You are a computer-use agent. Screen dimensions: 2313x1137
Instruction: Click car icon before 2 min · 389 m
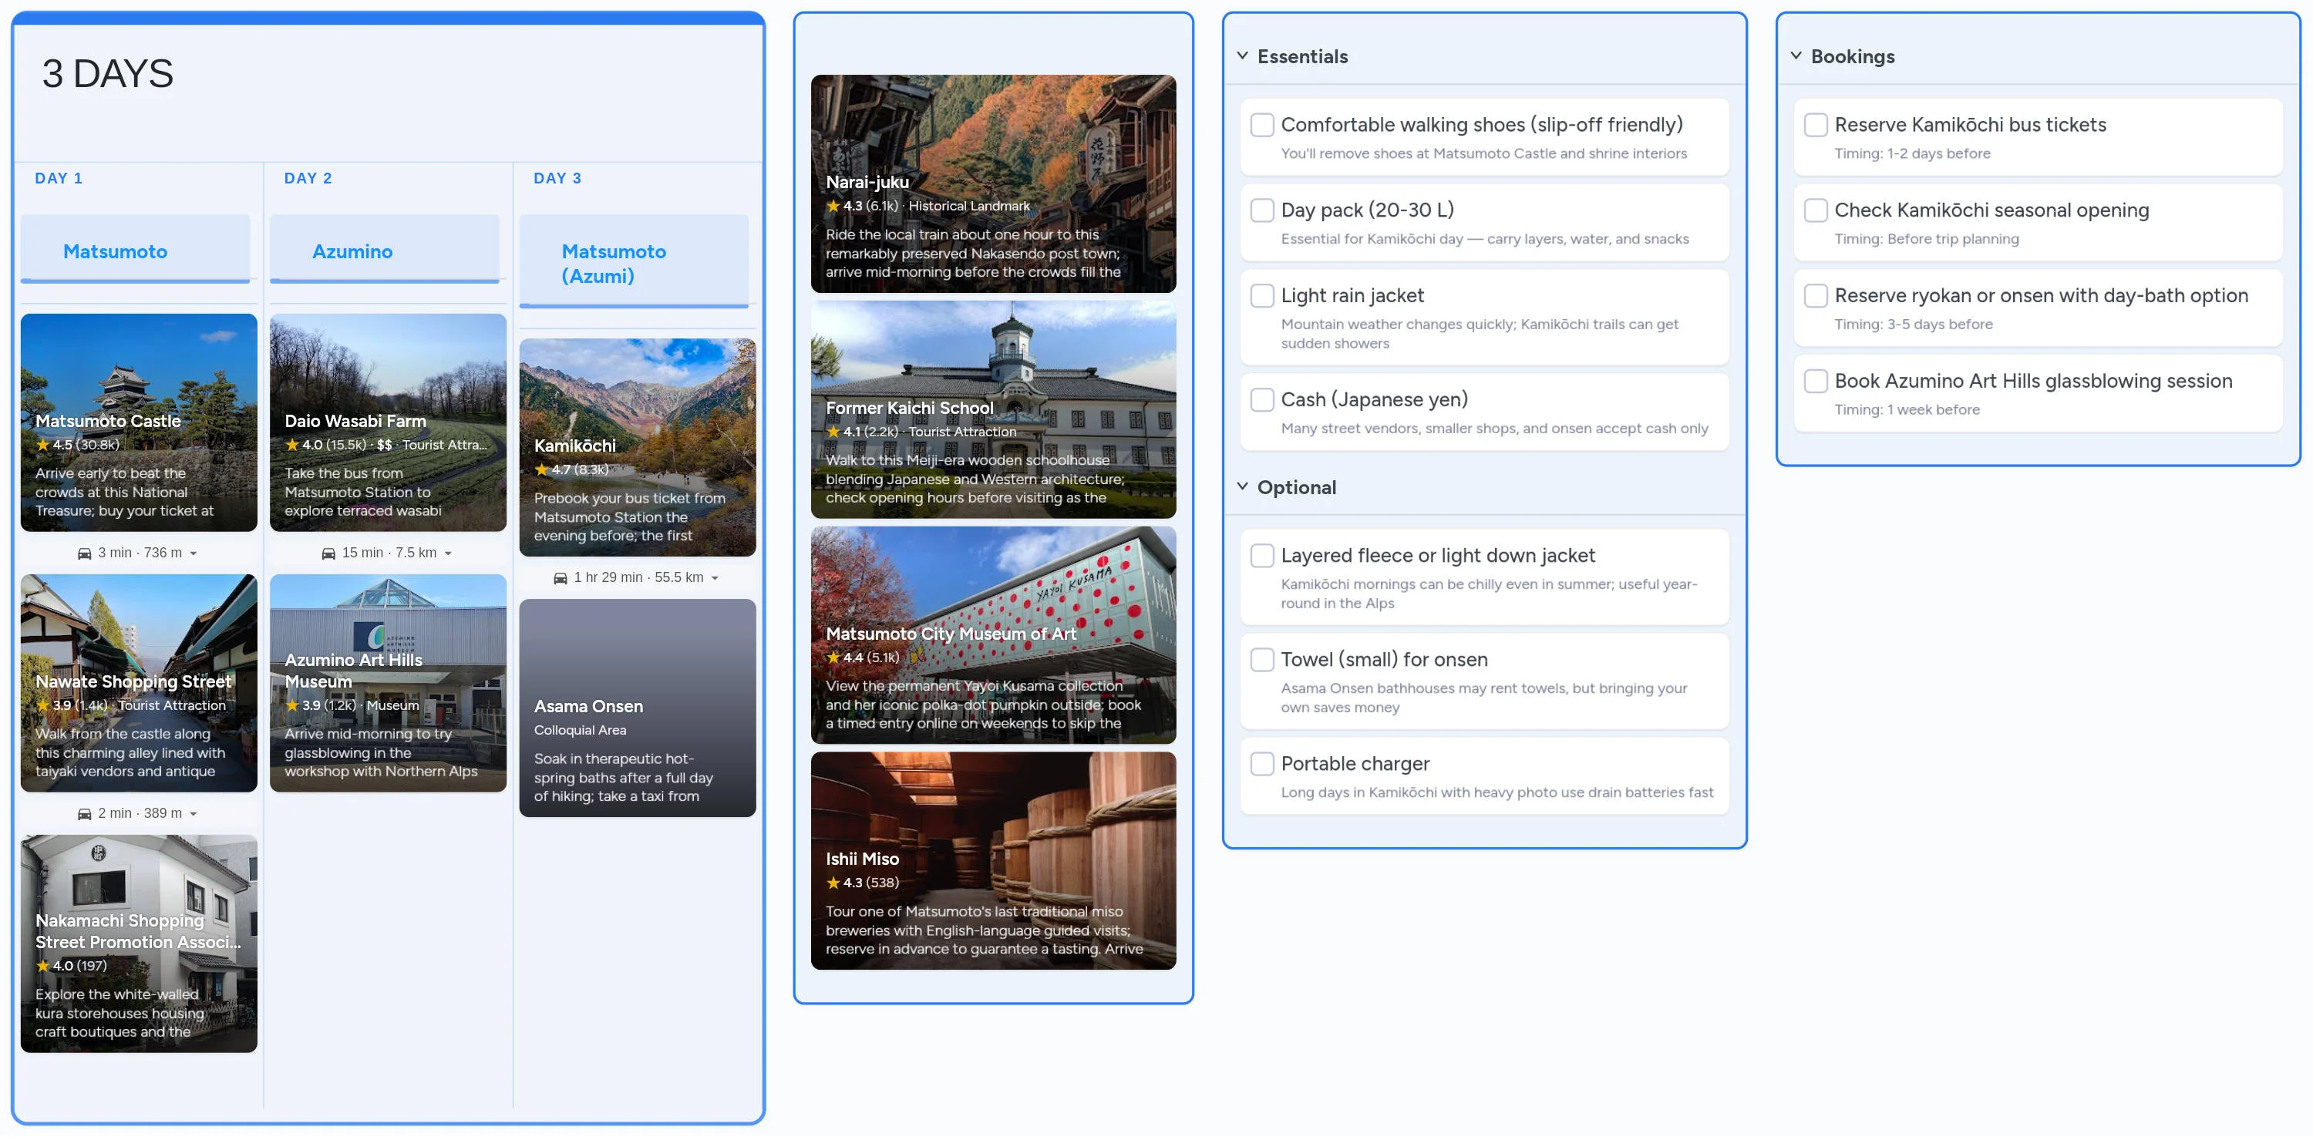(84, 814)
